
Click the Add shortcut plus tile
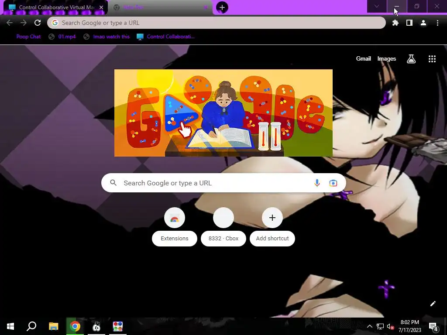pos(272,226)
